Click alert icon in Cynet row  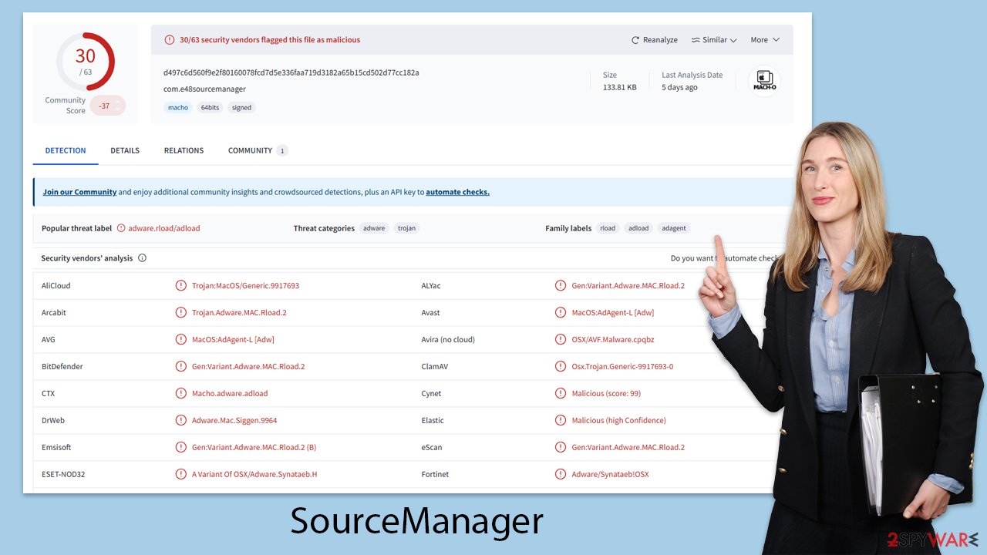coord(561,393)
